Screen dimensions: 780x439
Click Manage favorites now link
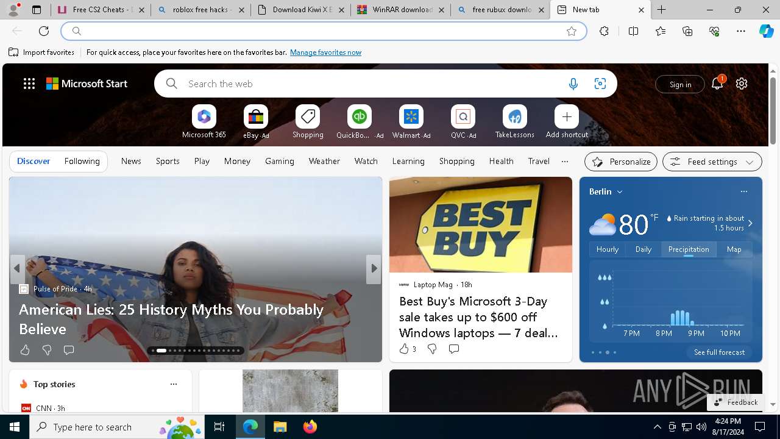click(x=325, y=52)
